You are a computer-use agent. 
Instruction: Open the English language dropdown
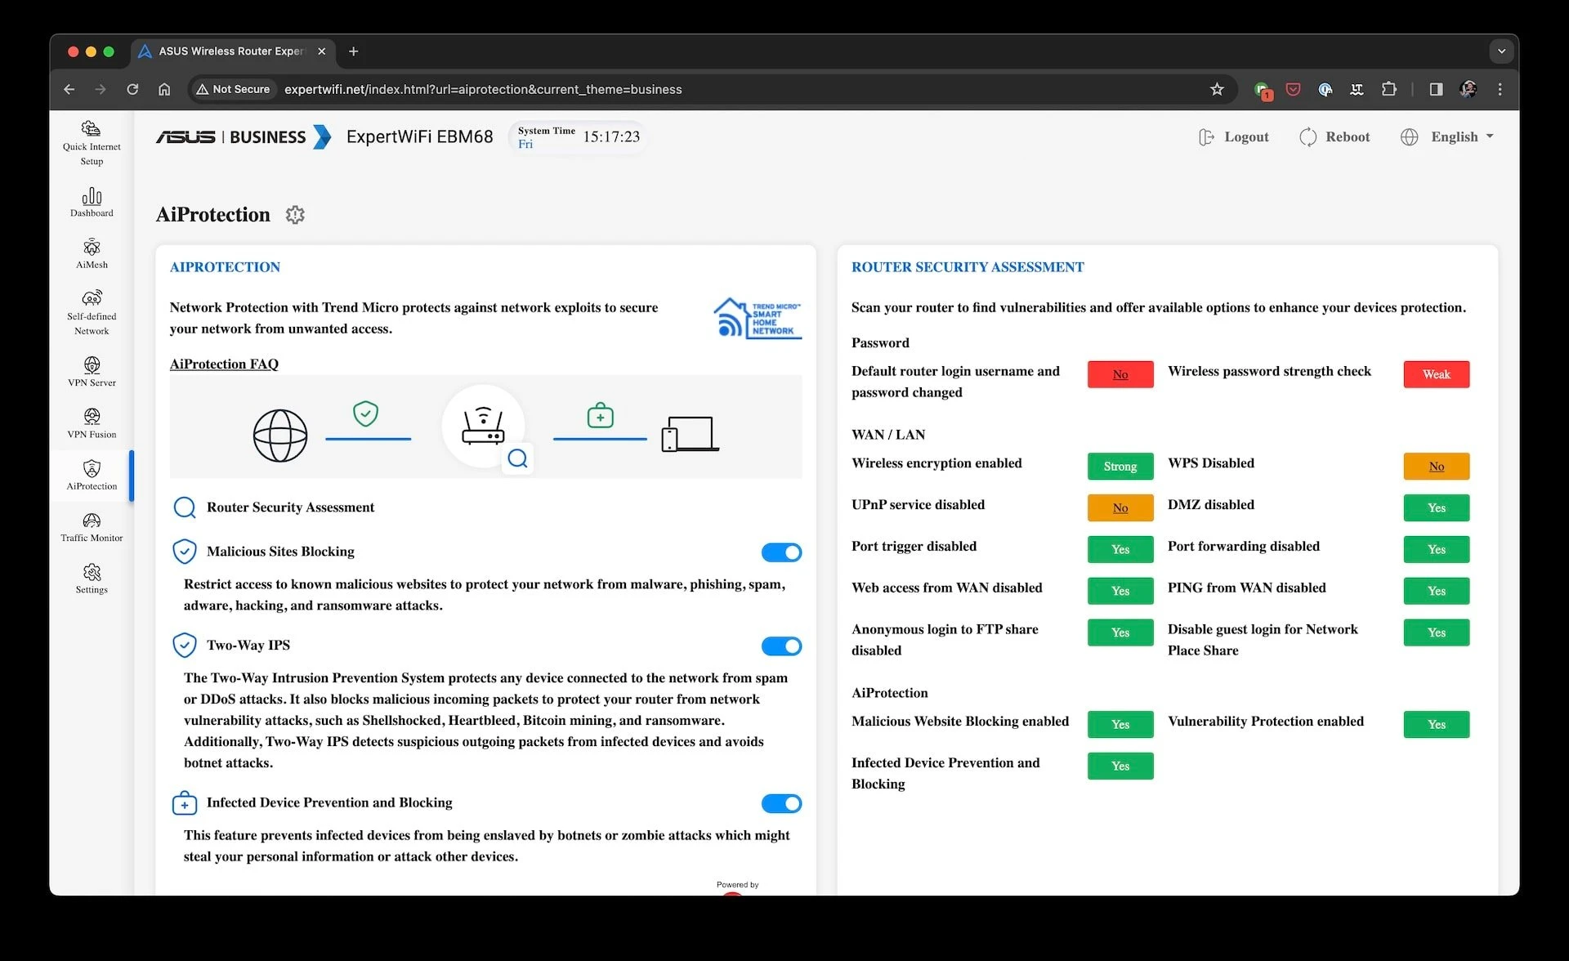coord(1447,137)
